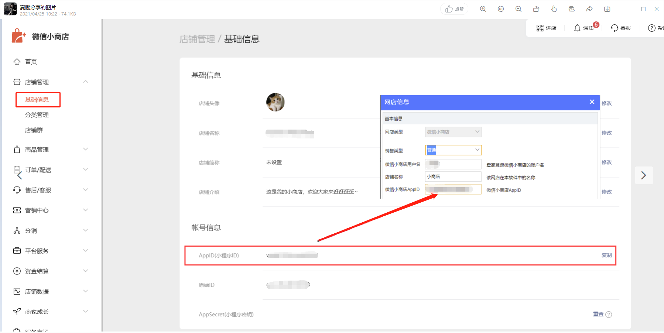Click the 微信小商店 logo
664x333 pixels.
(40, 36)
